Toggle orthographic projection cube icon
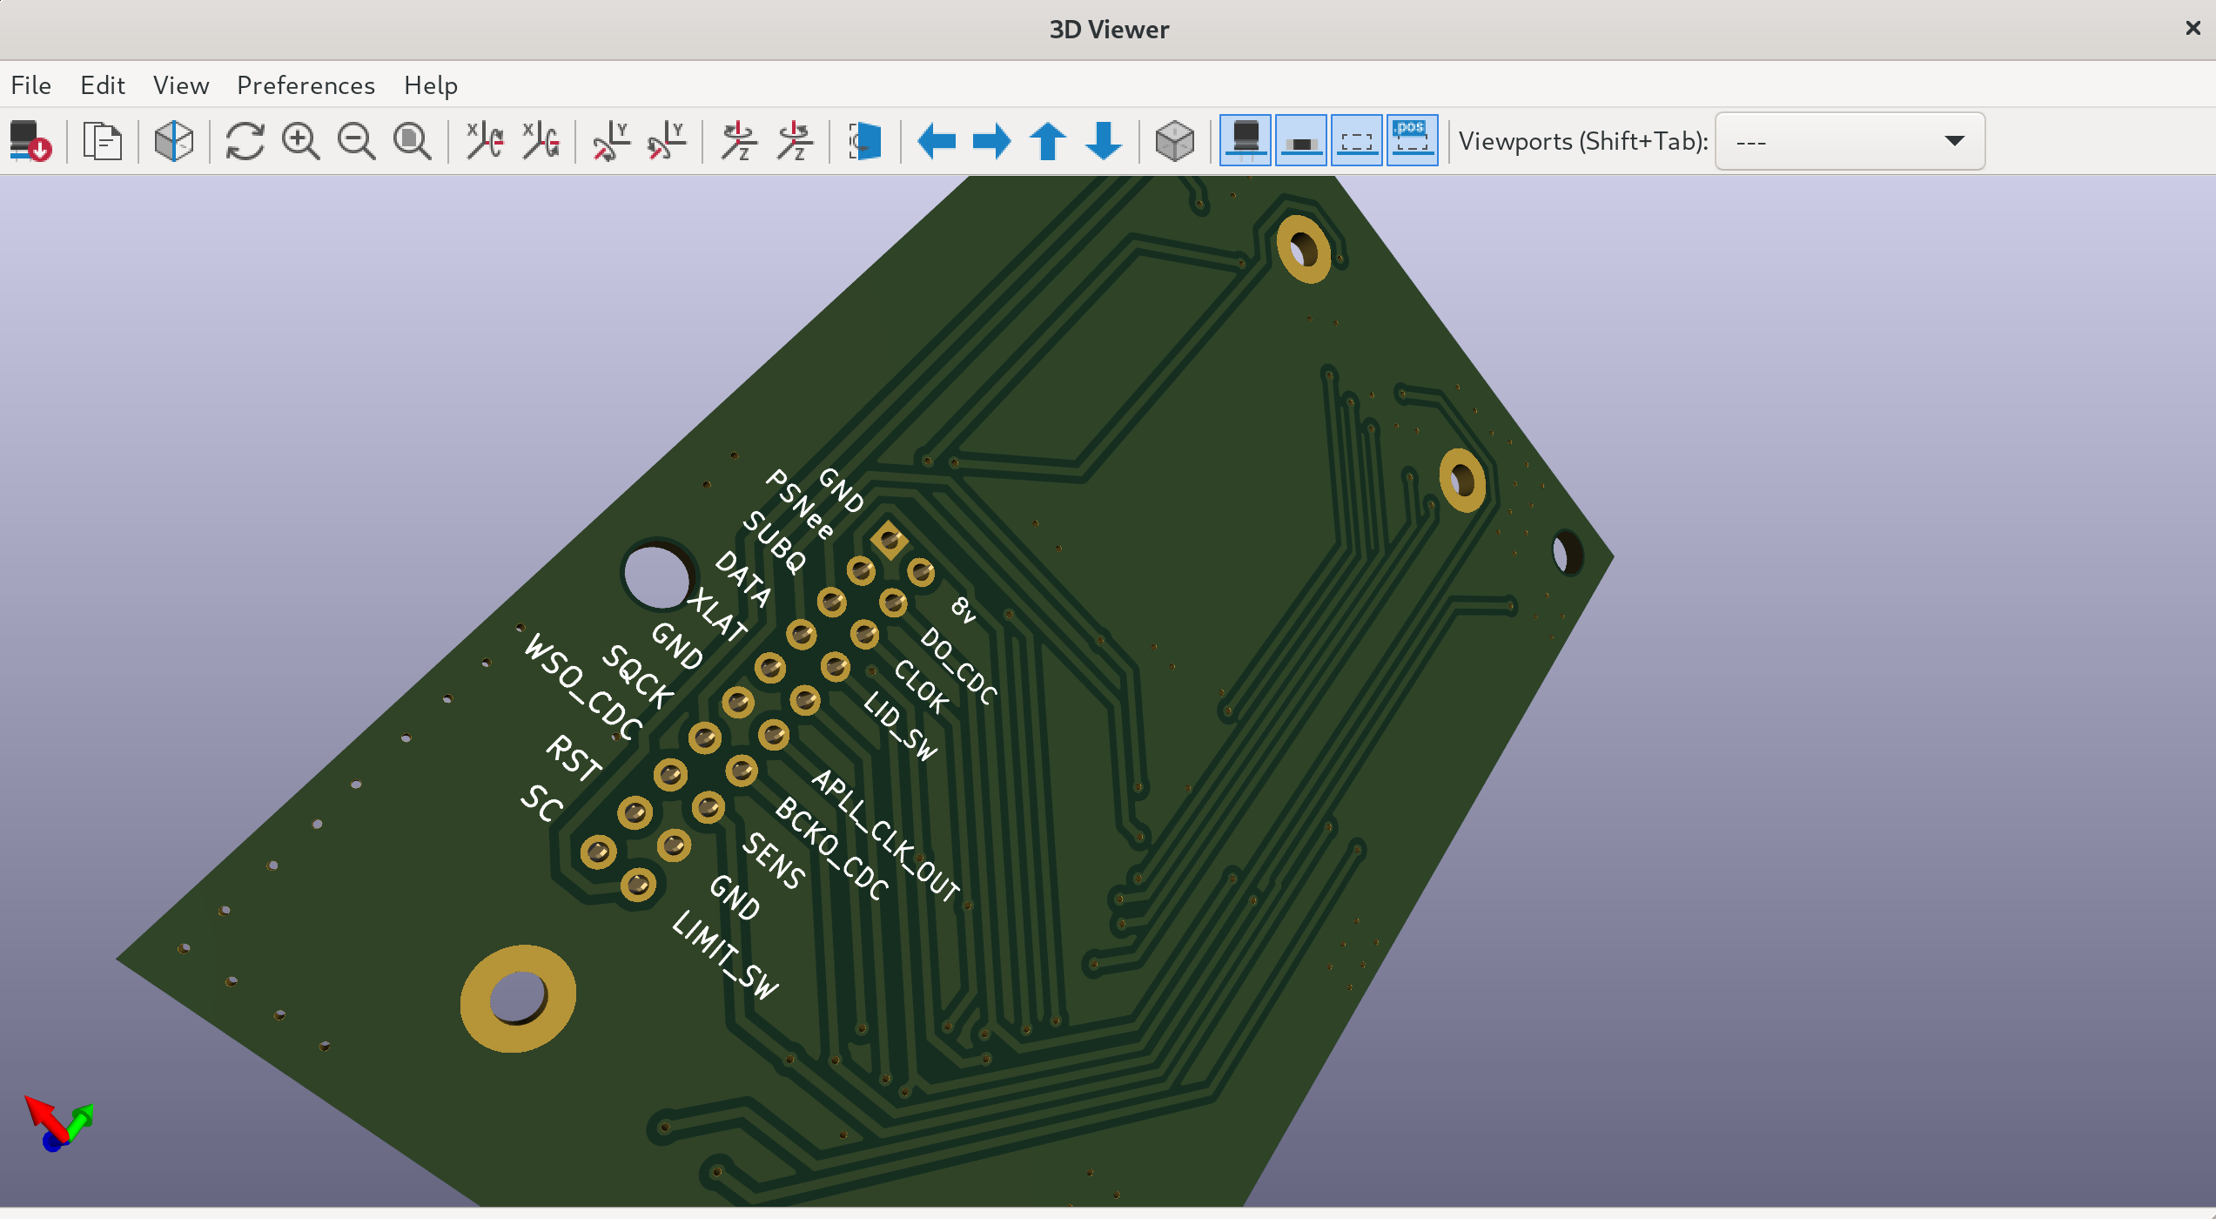This screenshot has height=1219, width=2216. click(1174, 141)
